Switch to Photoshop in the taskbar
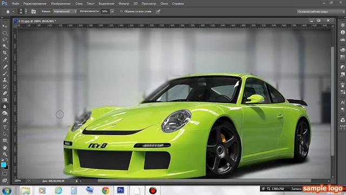Image resolution: width=346 pixels, height=195 pixels. 121,190
